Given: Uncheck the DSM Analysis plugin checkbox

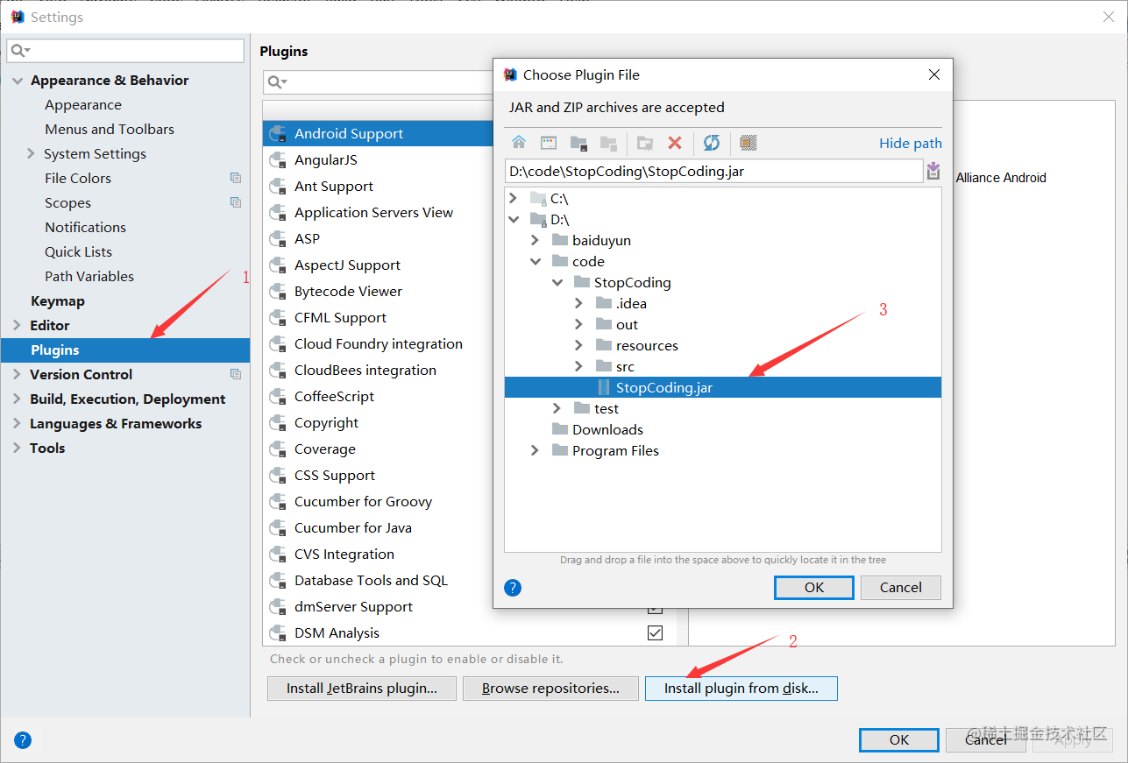Looking at the screenshot, I should tap(655, 632).
